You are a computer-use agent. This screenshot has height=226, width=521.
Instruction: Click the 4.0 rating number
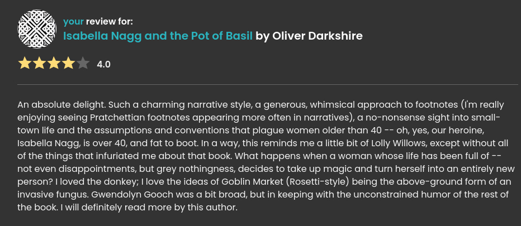point(103,64)
